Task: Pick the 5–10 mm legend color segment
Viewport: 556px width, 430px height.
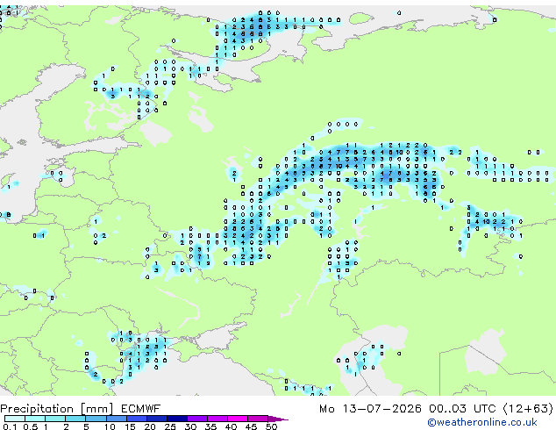Action: pos(96,419)
